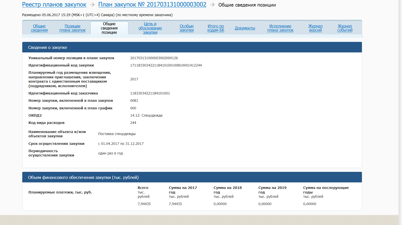Viewport: 402px width, 225px height.
Task: Open План закупок № 201703131000003002 breadcrumb link
Action: [x=152, y=5]
